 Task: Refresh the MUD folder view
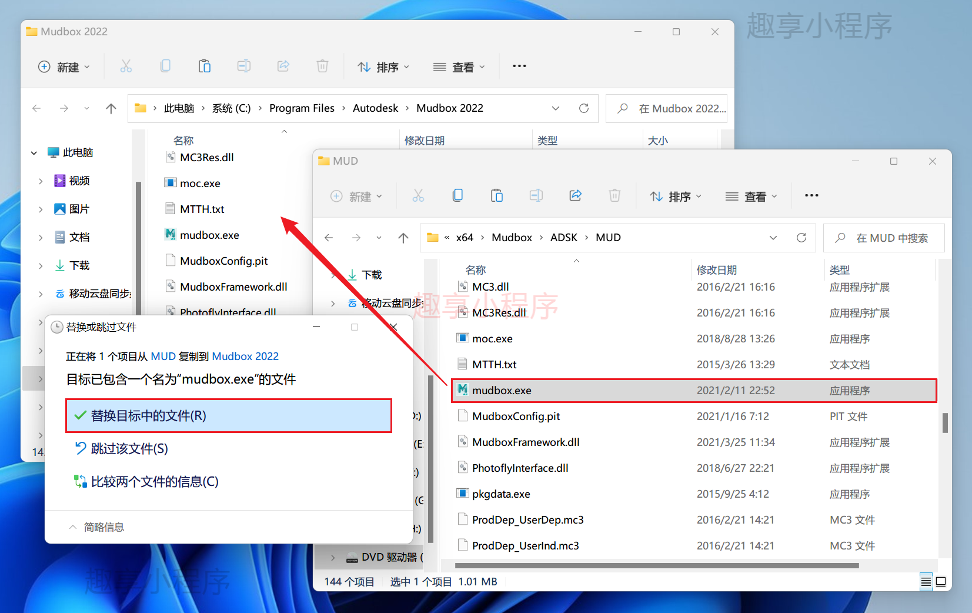tap(801, 238)
